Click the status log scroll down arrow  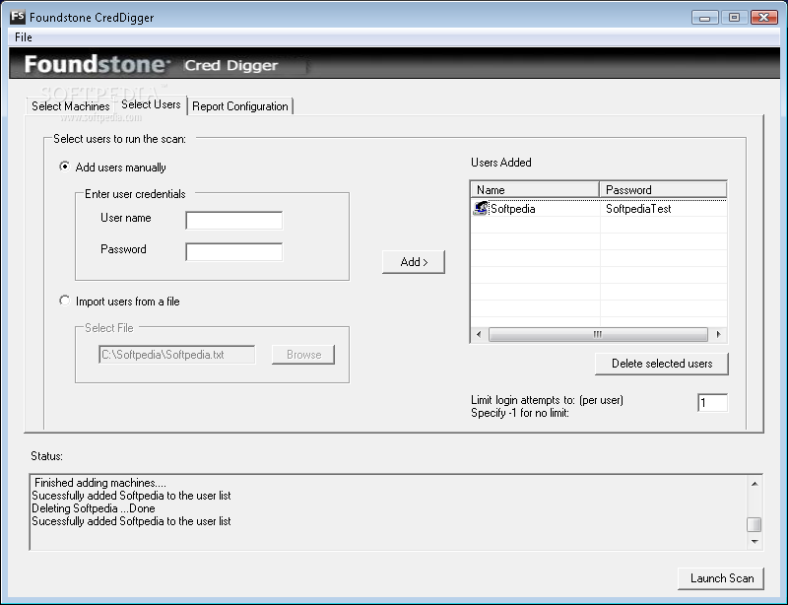click(x=755, y=542)
